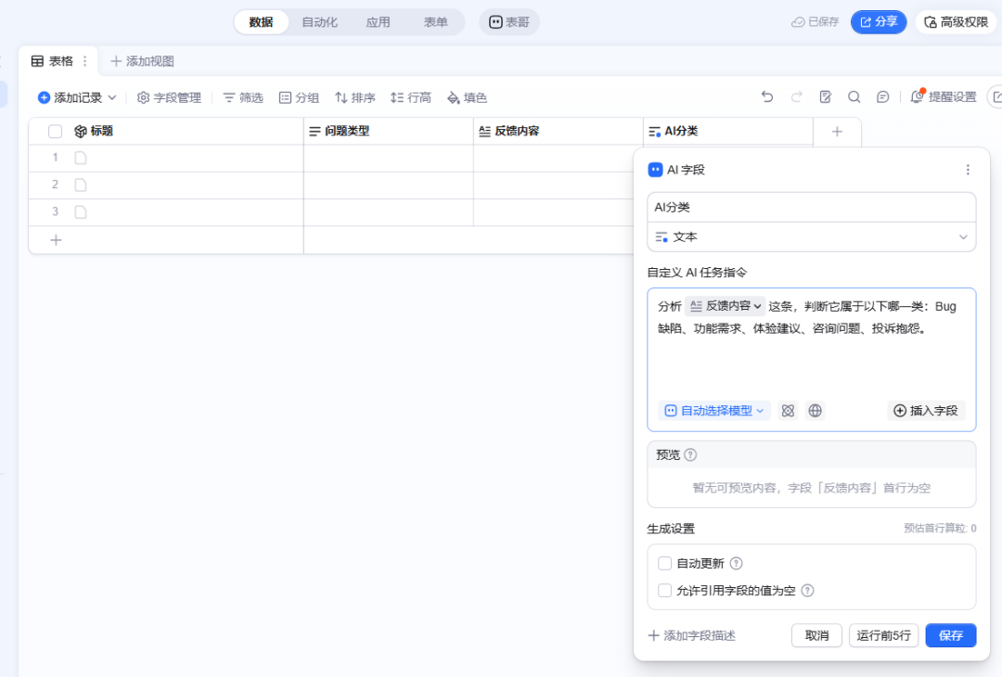Click the 问题类型 column header

(389, 132)
